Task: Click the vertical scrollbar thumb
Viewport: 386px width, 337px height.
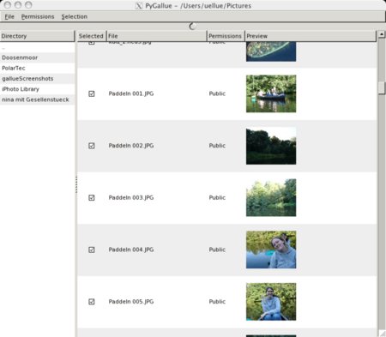Action: coord(382,88)
